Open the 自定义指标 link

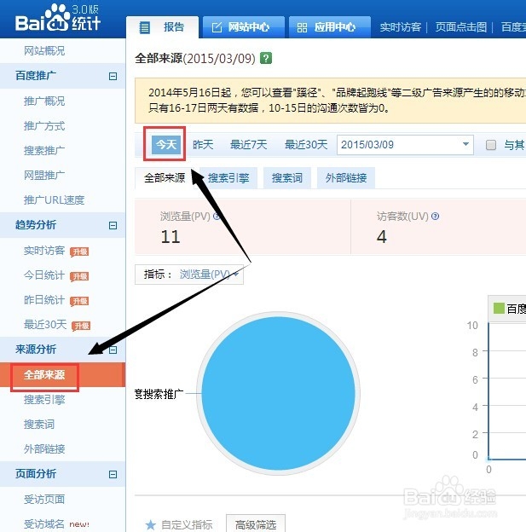(187, 524)
